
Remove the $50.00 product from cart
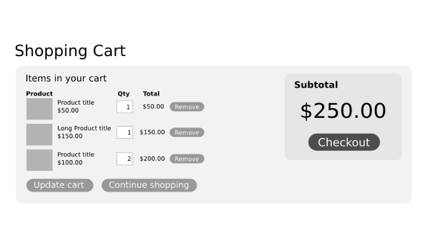(187, 107)
